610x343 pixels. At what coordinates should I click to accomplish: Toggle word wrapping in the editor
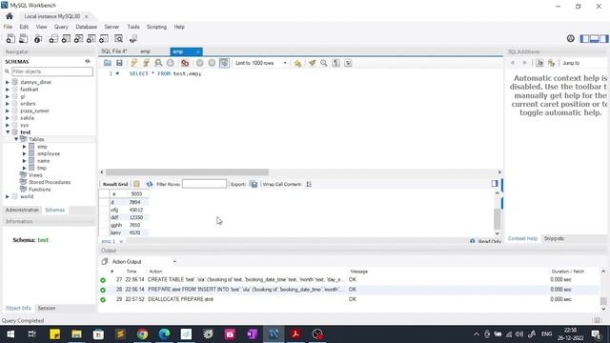348,63
